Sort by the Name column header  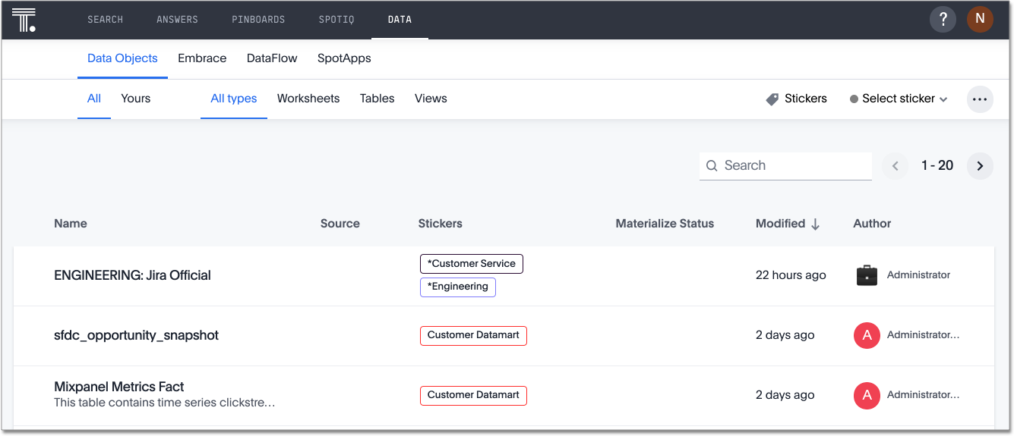click(x=71, y=224)
